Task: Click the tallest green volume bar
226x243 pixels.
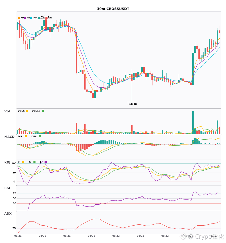Action: tap(193, 123)
